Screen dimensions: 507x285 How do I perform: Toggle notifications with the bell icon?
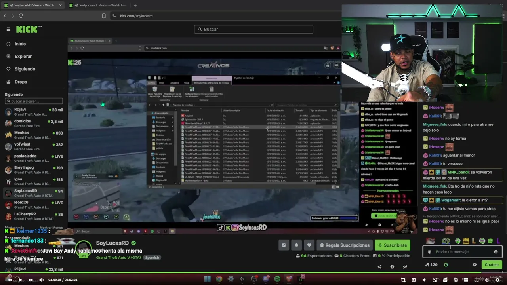click(x=296, y=245)
